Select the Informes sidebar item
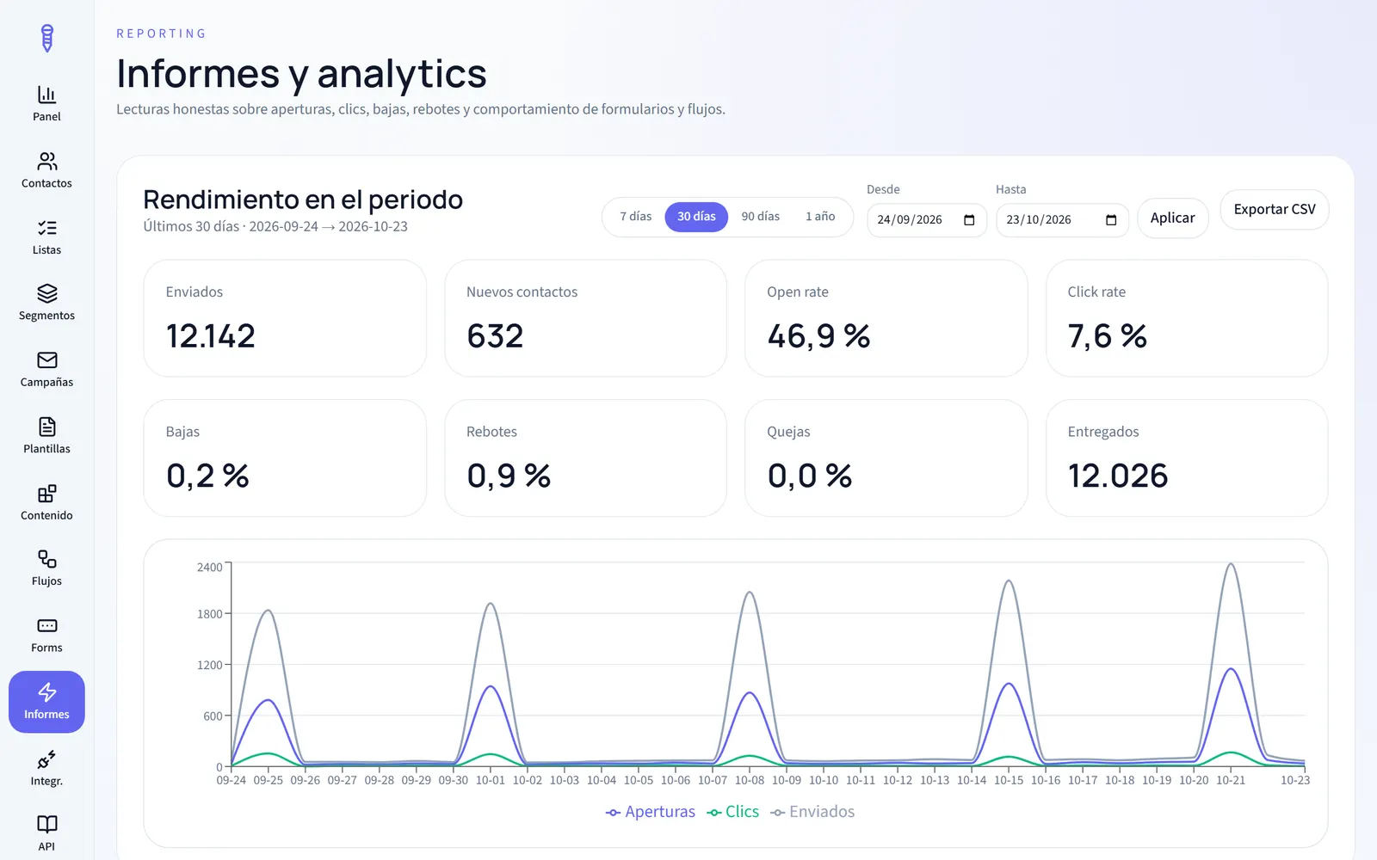Viewport: 1377px width, 860px height. (x=46, y=702)
